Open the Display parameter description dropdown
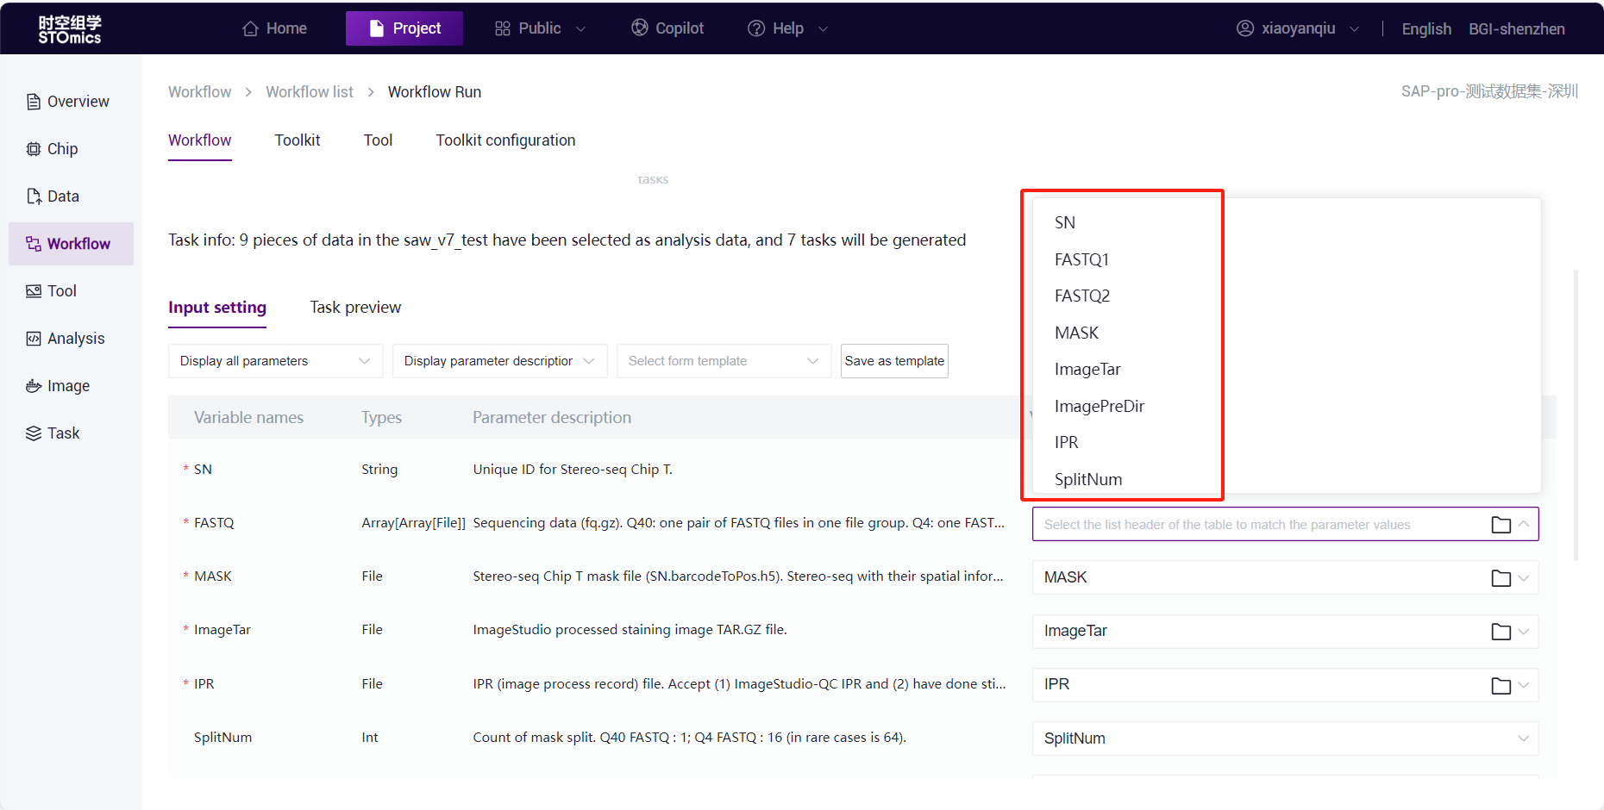 point(498,361)
